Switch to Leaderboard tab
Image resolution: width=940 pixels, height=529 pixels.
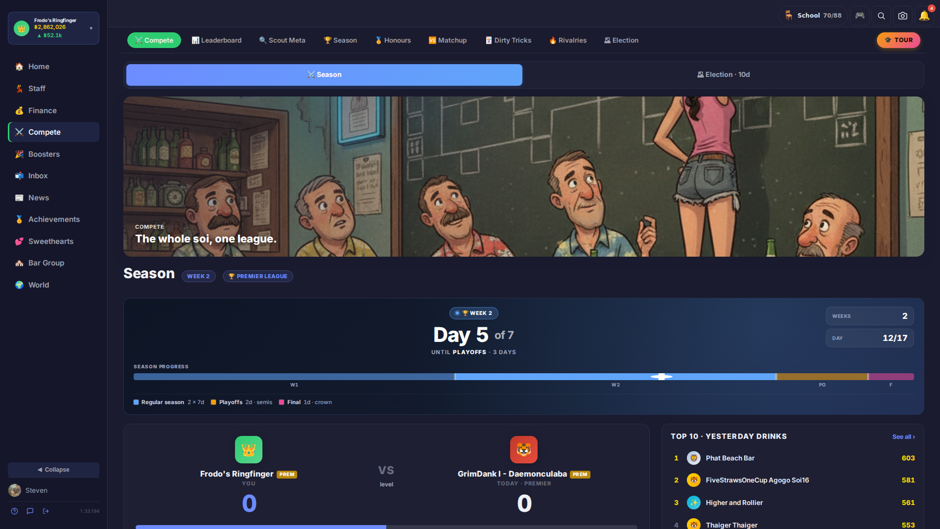pos(216,40)
